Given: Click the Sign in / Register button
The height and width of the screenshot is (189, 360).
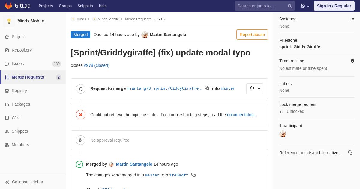Looking at the screenshot, I should coord(334,6).
